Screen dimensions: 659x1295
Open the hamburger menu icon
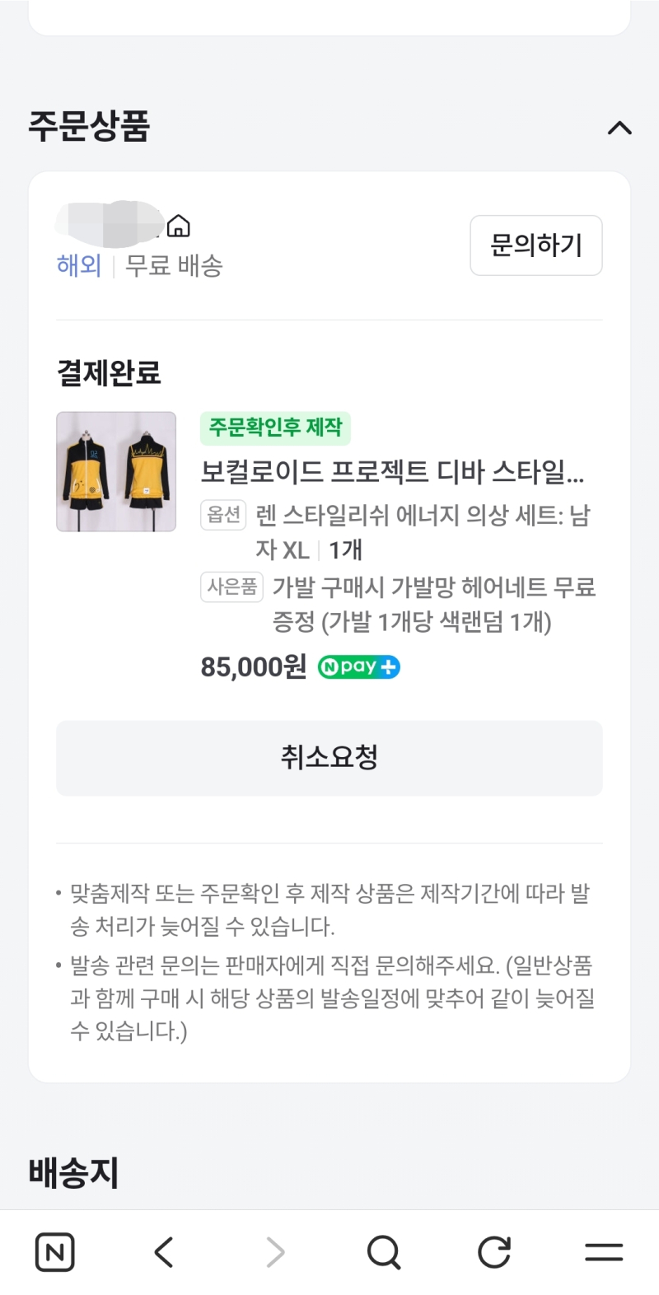(x=604, y=1253)
